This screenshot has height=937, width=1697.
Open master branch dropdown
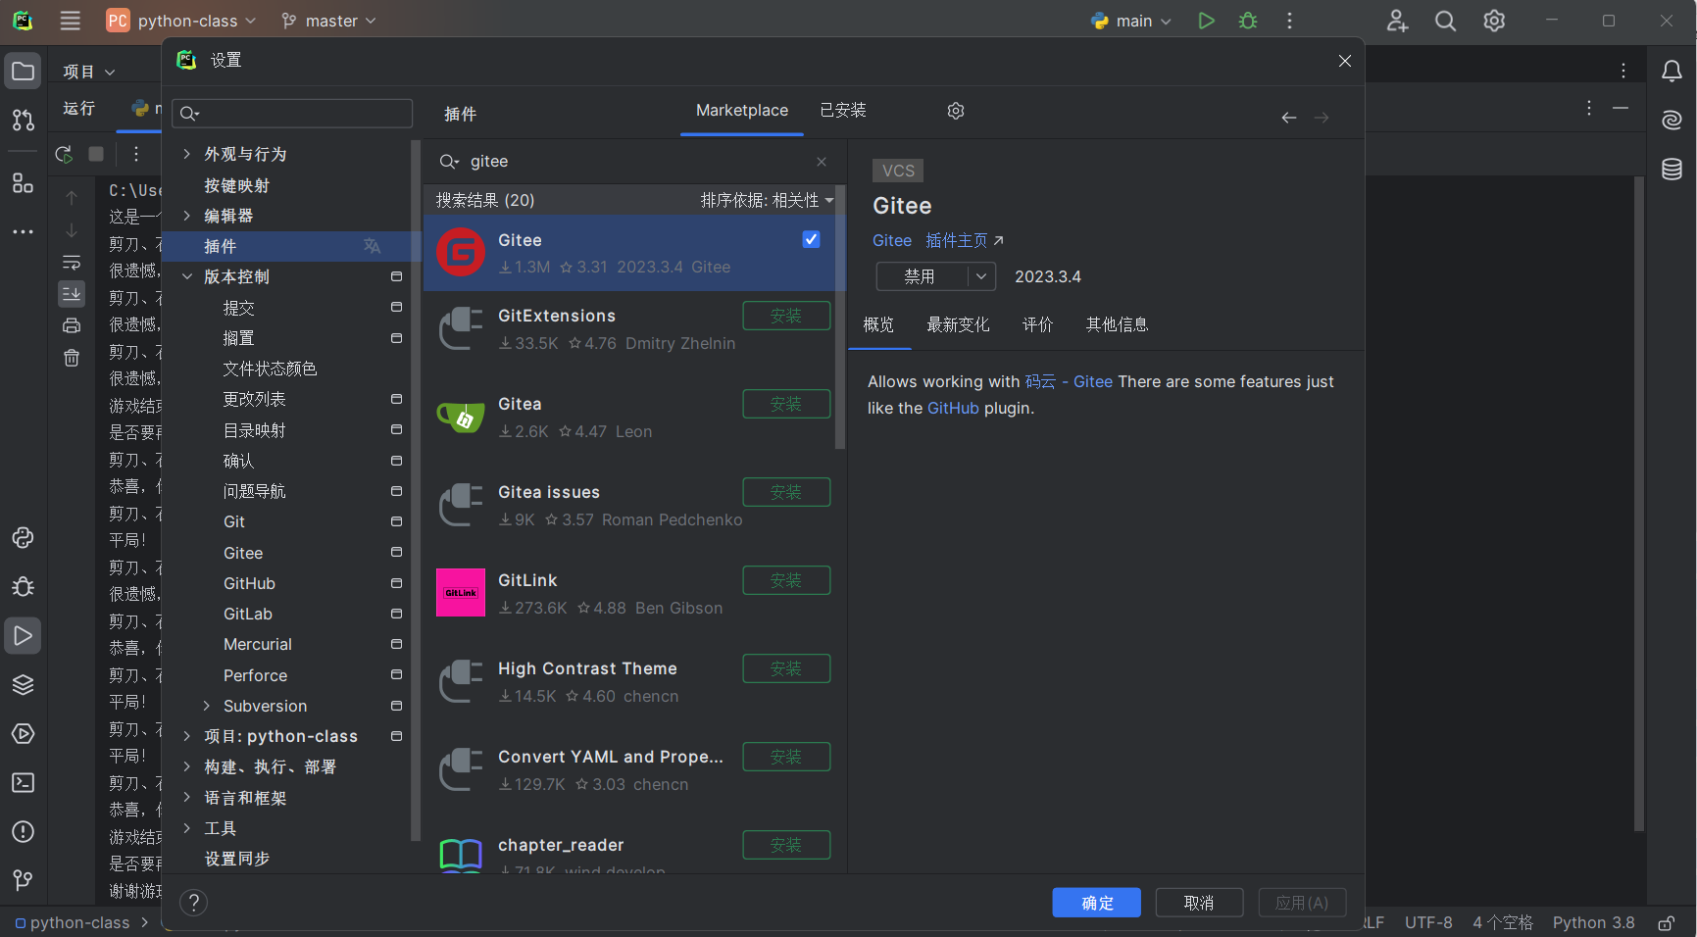328,21
